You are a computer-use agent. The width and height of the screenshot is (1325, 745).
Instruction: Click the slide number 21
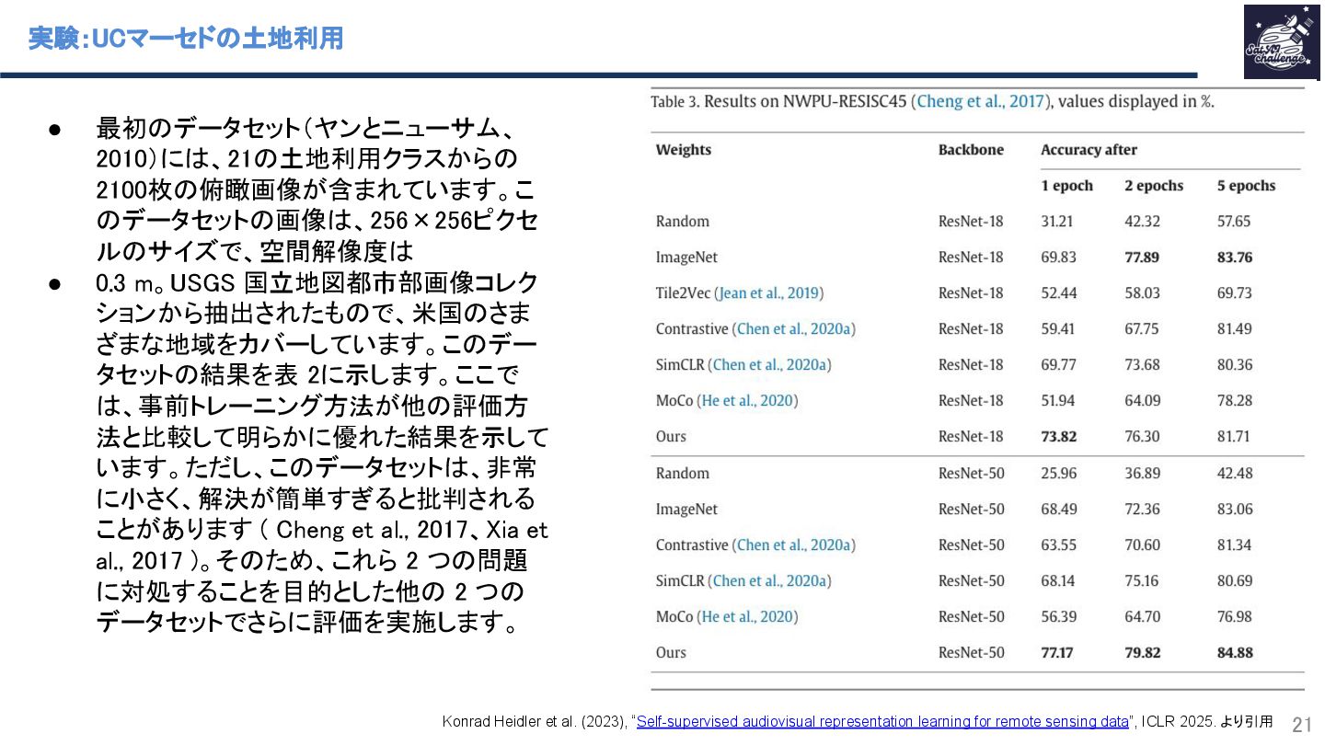[x=1302, y=724]
